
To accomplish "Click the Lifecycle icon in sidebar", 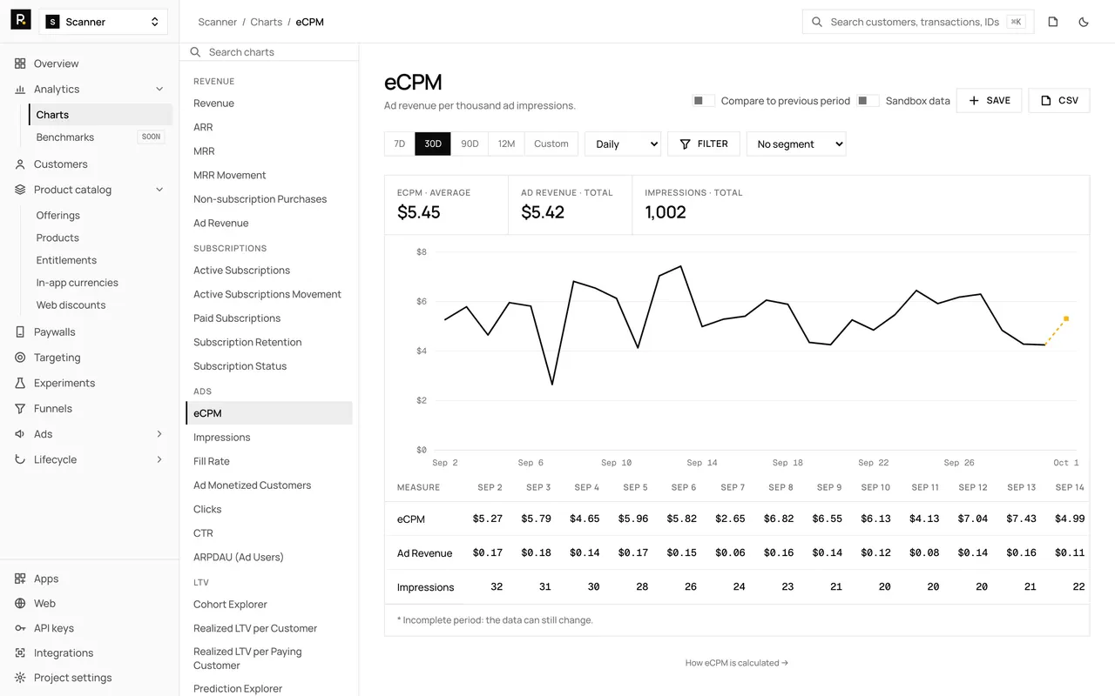I will [x=20, y=459].
